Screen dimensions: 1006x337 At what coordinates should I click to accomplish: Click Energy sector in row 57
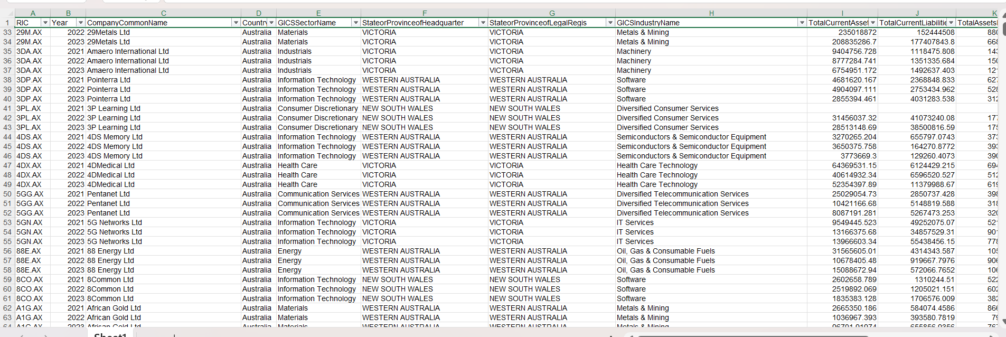(x=289, y=260)
